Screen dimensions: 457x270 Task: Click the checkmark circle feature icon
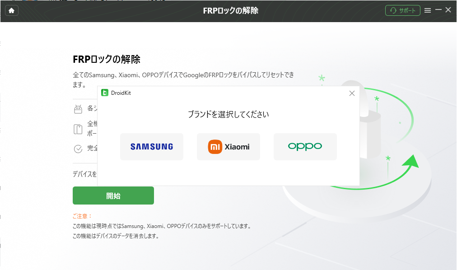[78, 149]
